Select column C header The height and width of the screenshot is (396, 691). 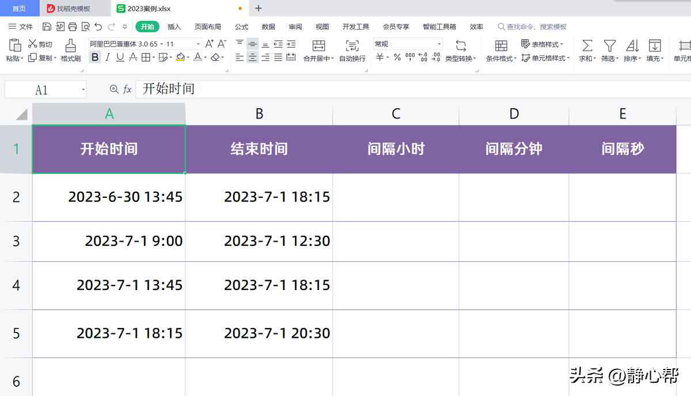[x=396, y=114]
